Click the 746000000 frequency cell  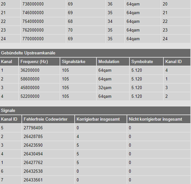(33, 12)
